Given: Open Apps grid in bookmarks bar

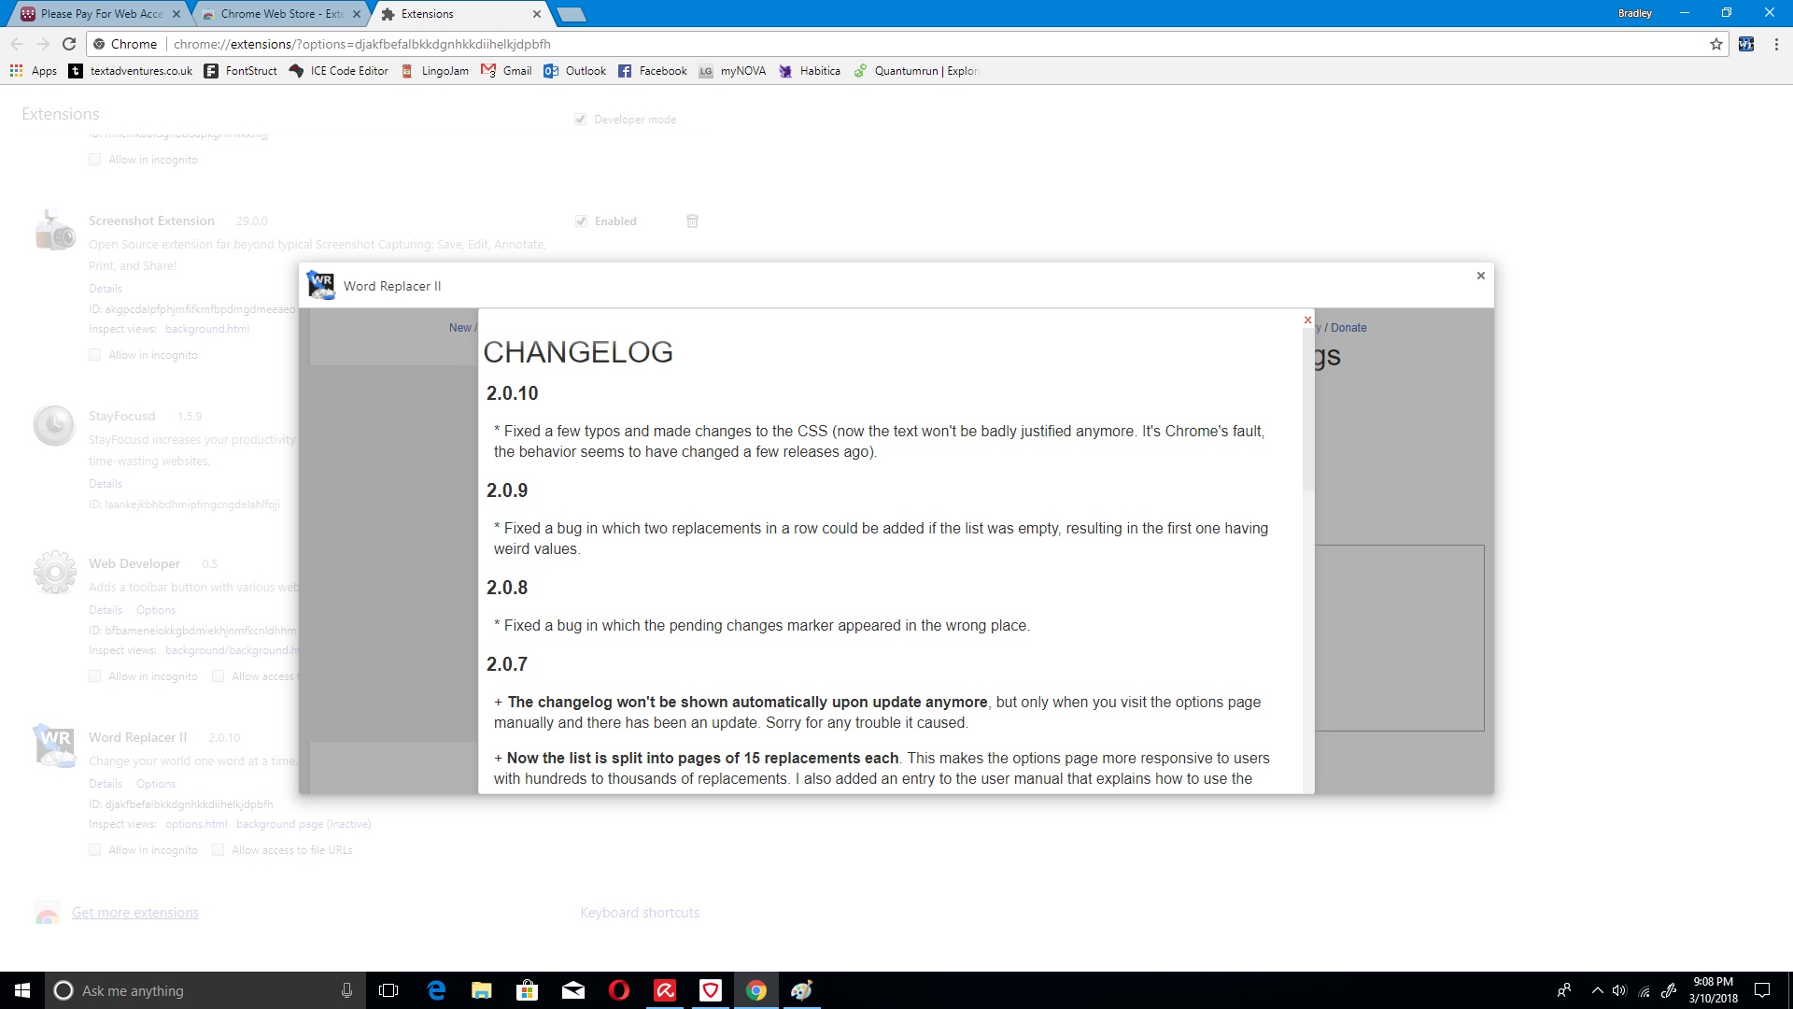Looking at the screenshot, I should tap(33, 71).
